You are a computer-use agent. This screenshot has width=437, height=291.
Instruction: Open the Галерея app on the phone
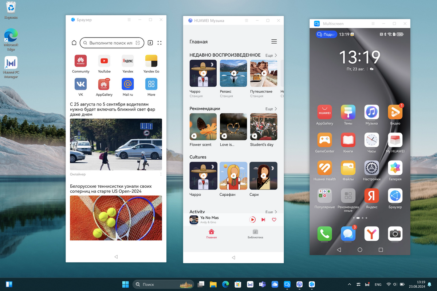(395, 168)
